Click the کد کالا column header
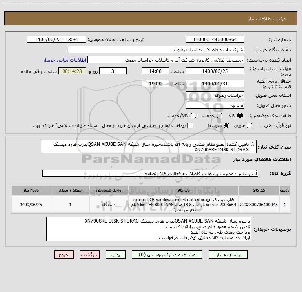302x292 pixels. coord(259,190)
